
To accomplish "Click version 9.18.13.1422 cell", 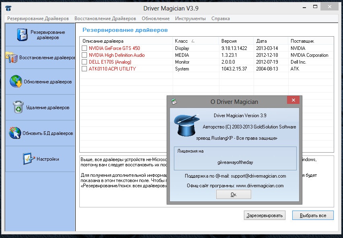I will coord(234,48).
